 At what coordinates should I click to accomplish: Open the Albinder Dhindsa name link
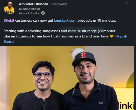(x=33, y=4)
